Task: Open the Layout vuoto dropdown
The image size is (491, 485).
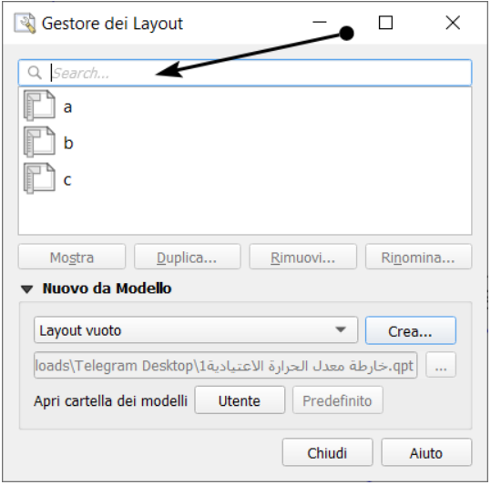Action: point(196,330)
